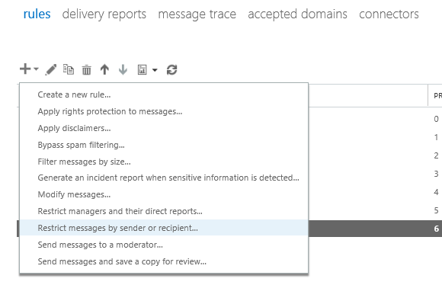Open the message trace tab
Viewport: 442px width, 285px height.
coord(197,14)
